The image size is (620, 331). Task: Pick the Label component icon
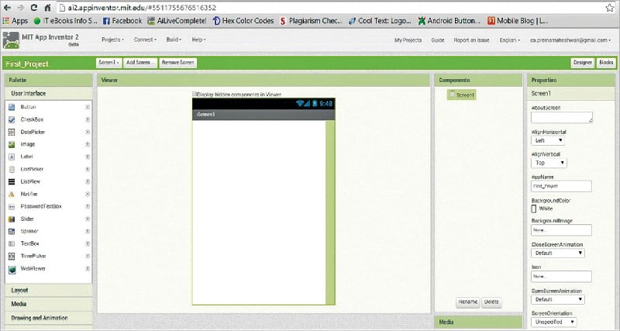click(12, 157)
